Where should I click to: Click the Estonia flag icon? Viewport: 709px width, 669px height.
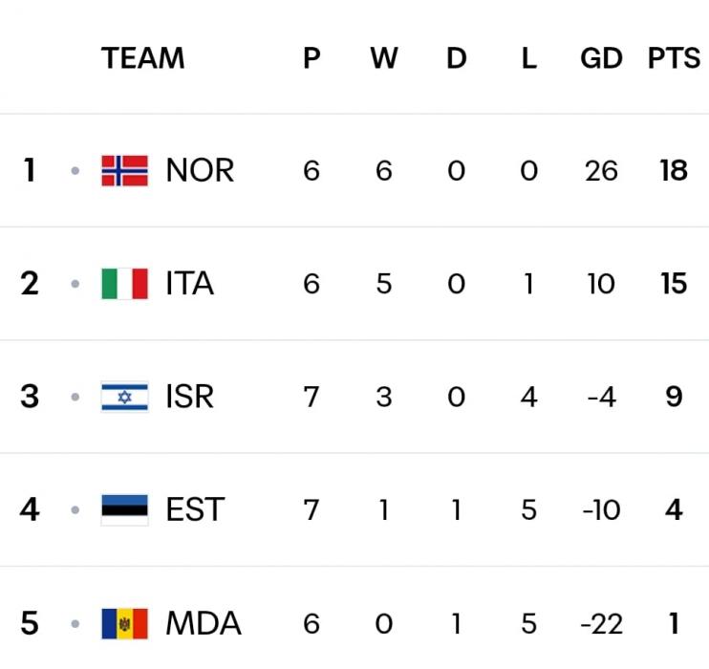point(124,509)
